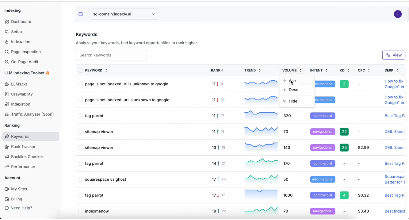409x220 pixels.
Task: Click the On-Page Audit icon
Action: click(6, 62)
